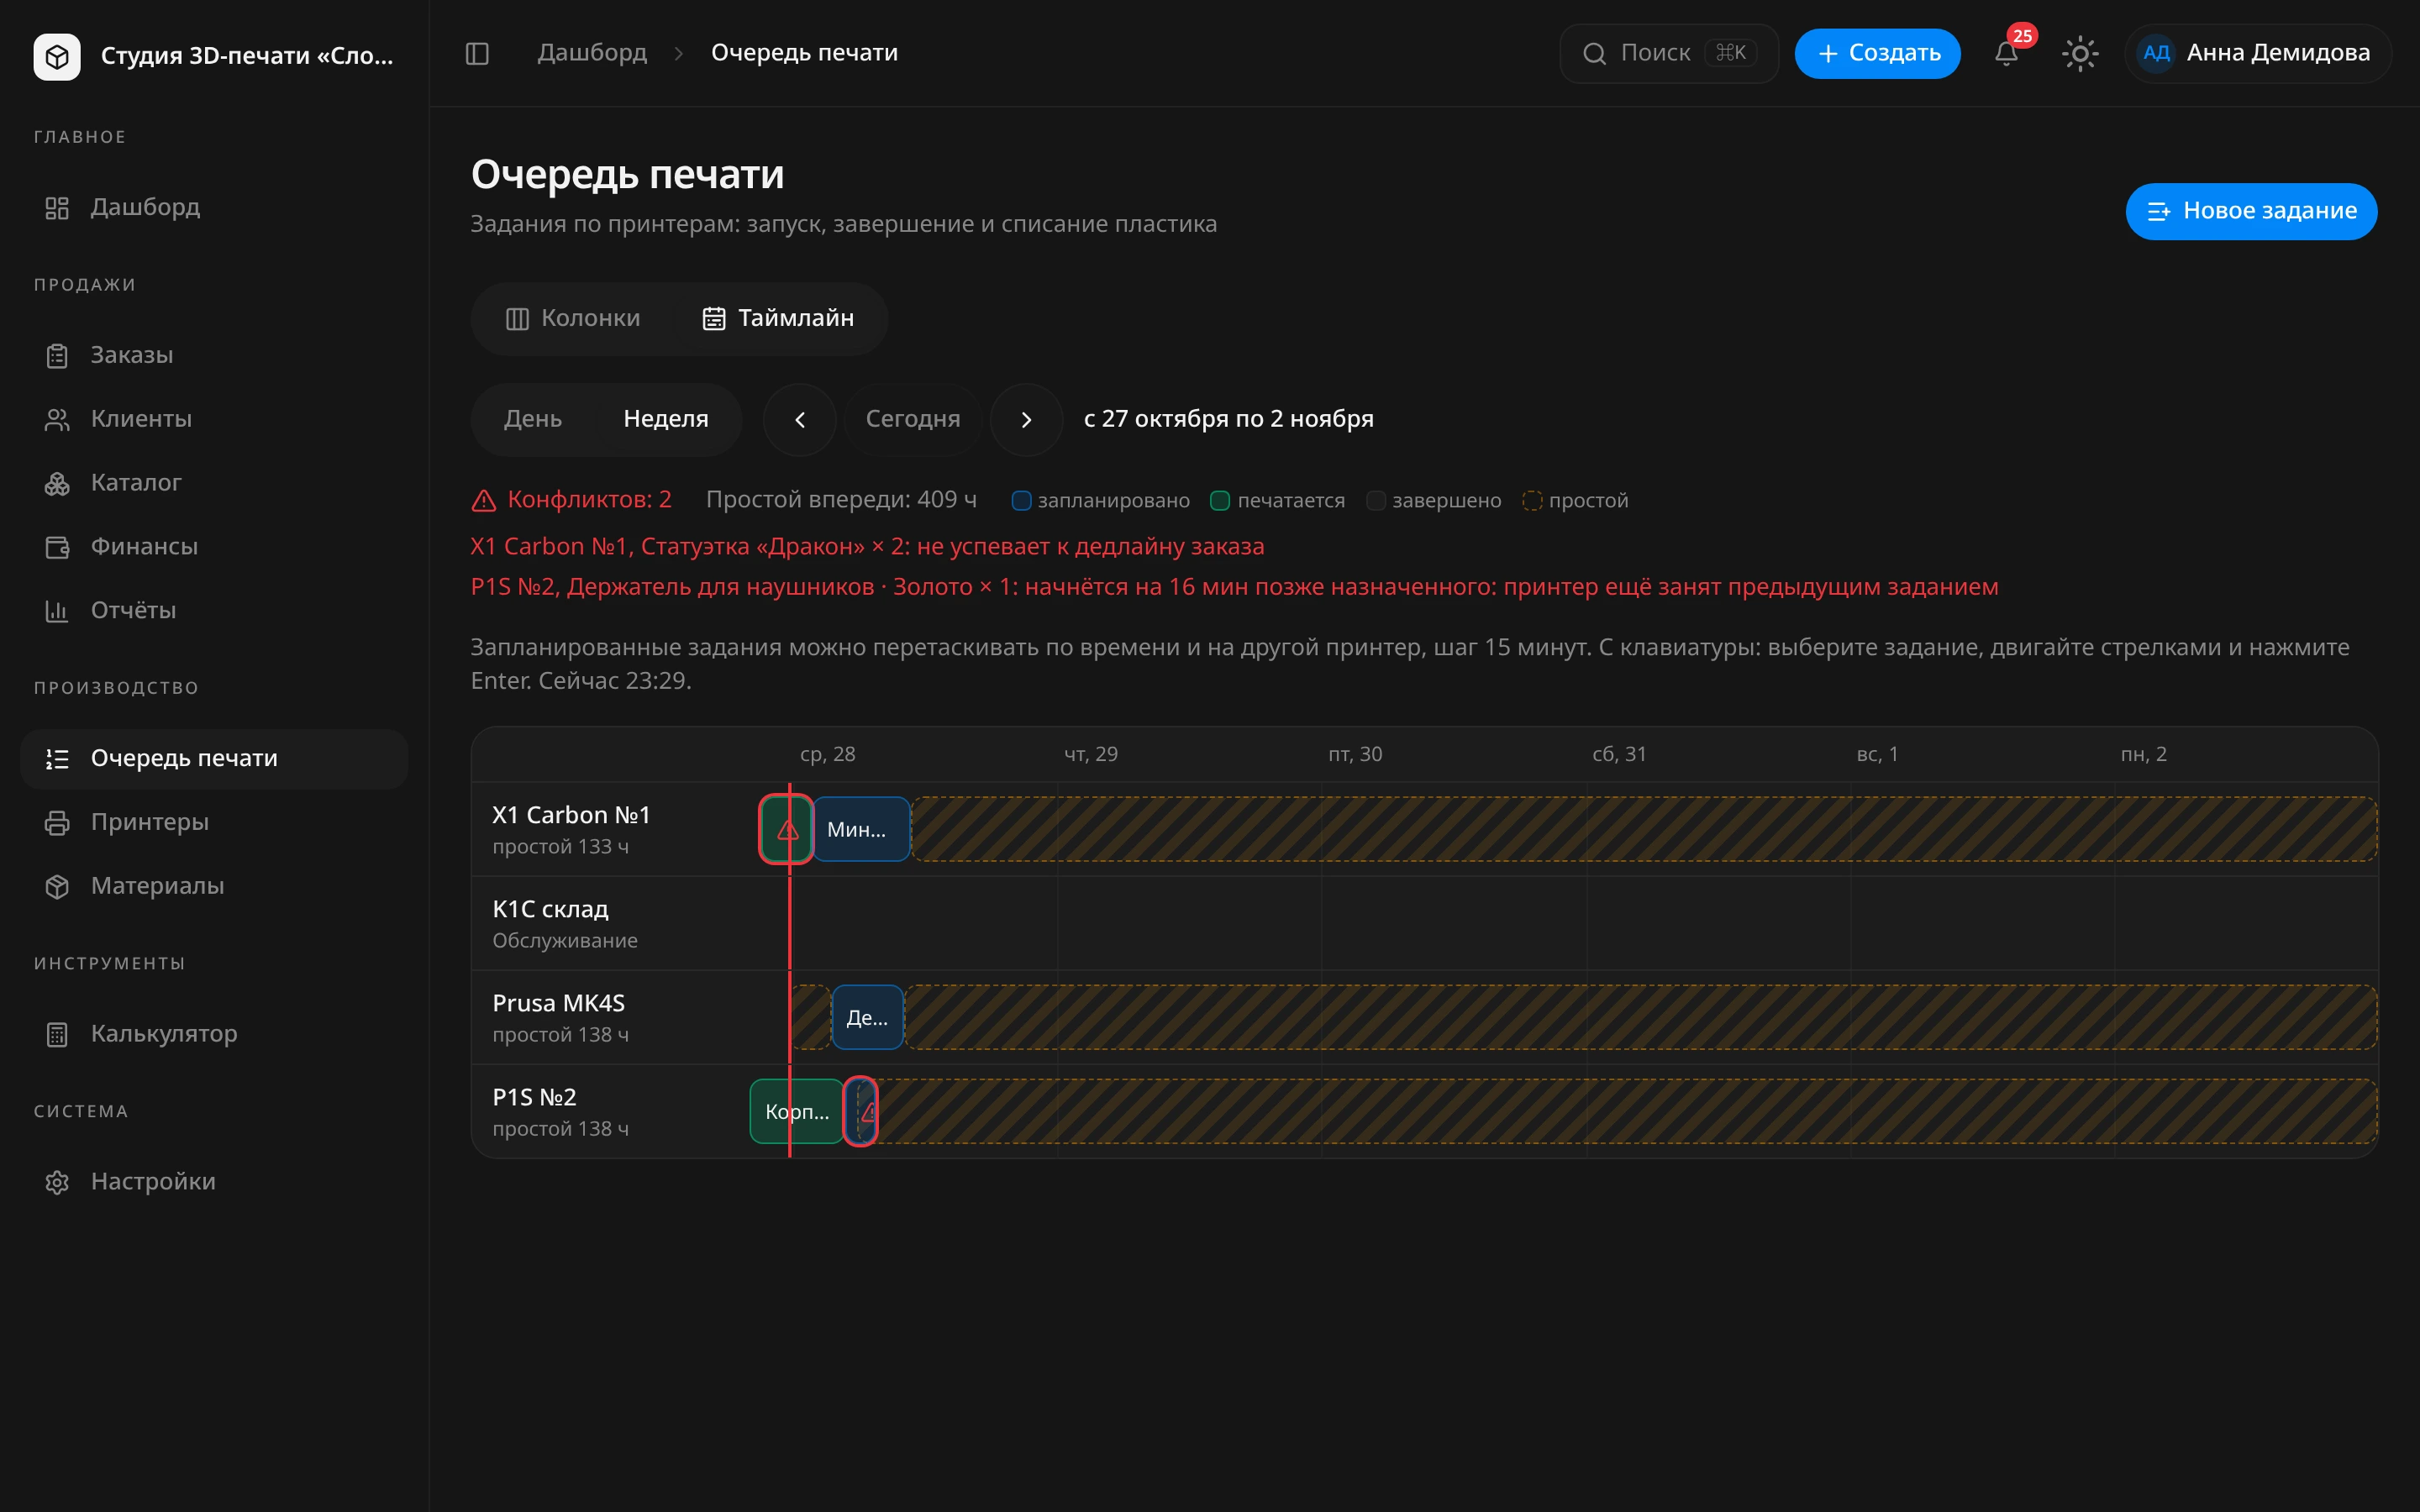Image resolution: width=2420 pixels, height=1512 pixels.
Task: Click the Принтеры printer icon
Action: point(57,823)
